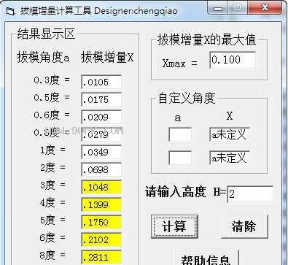The height and width of the screenshot is (265, 288).
Task: Click the 8度 = row label
Action: 52,256
